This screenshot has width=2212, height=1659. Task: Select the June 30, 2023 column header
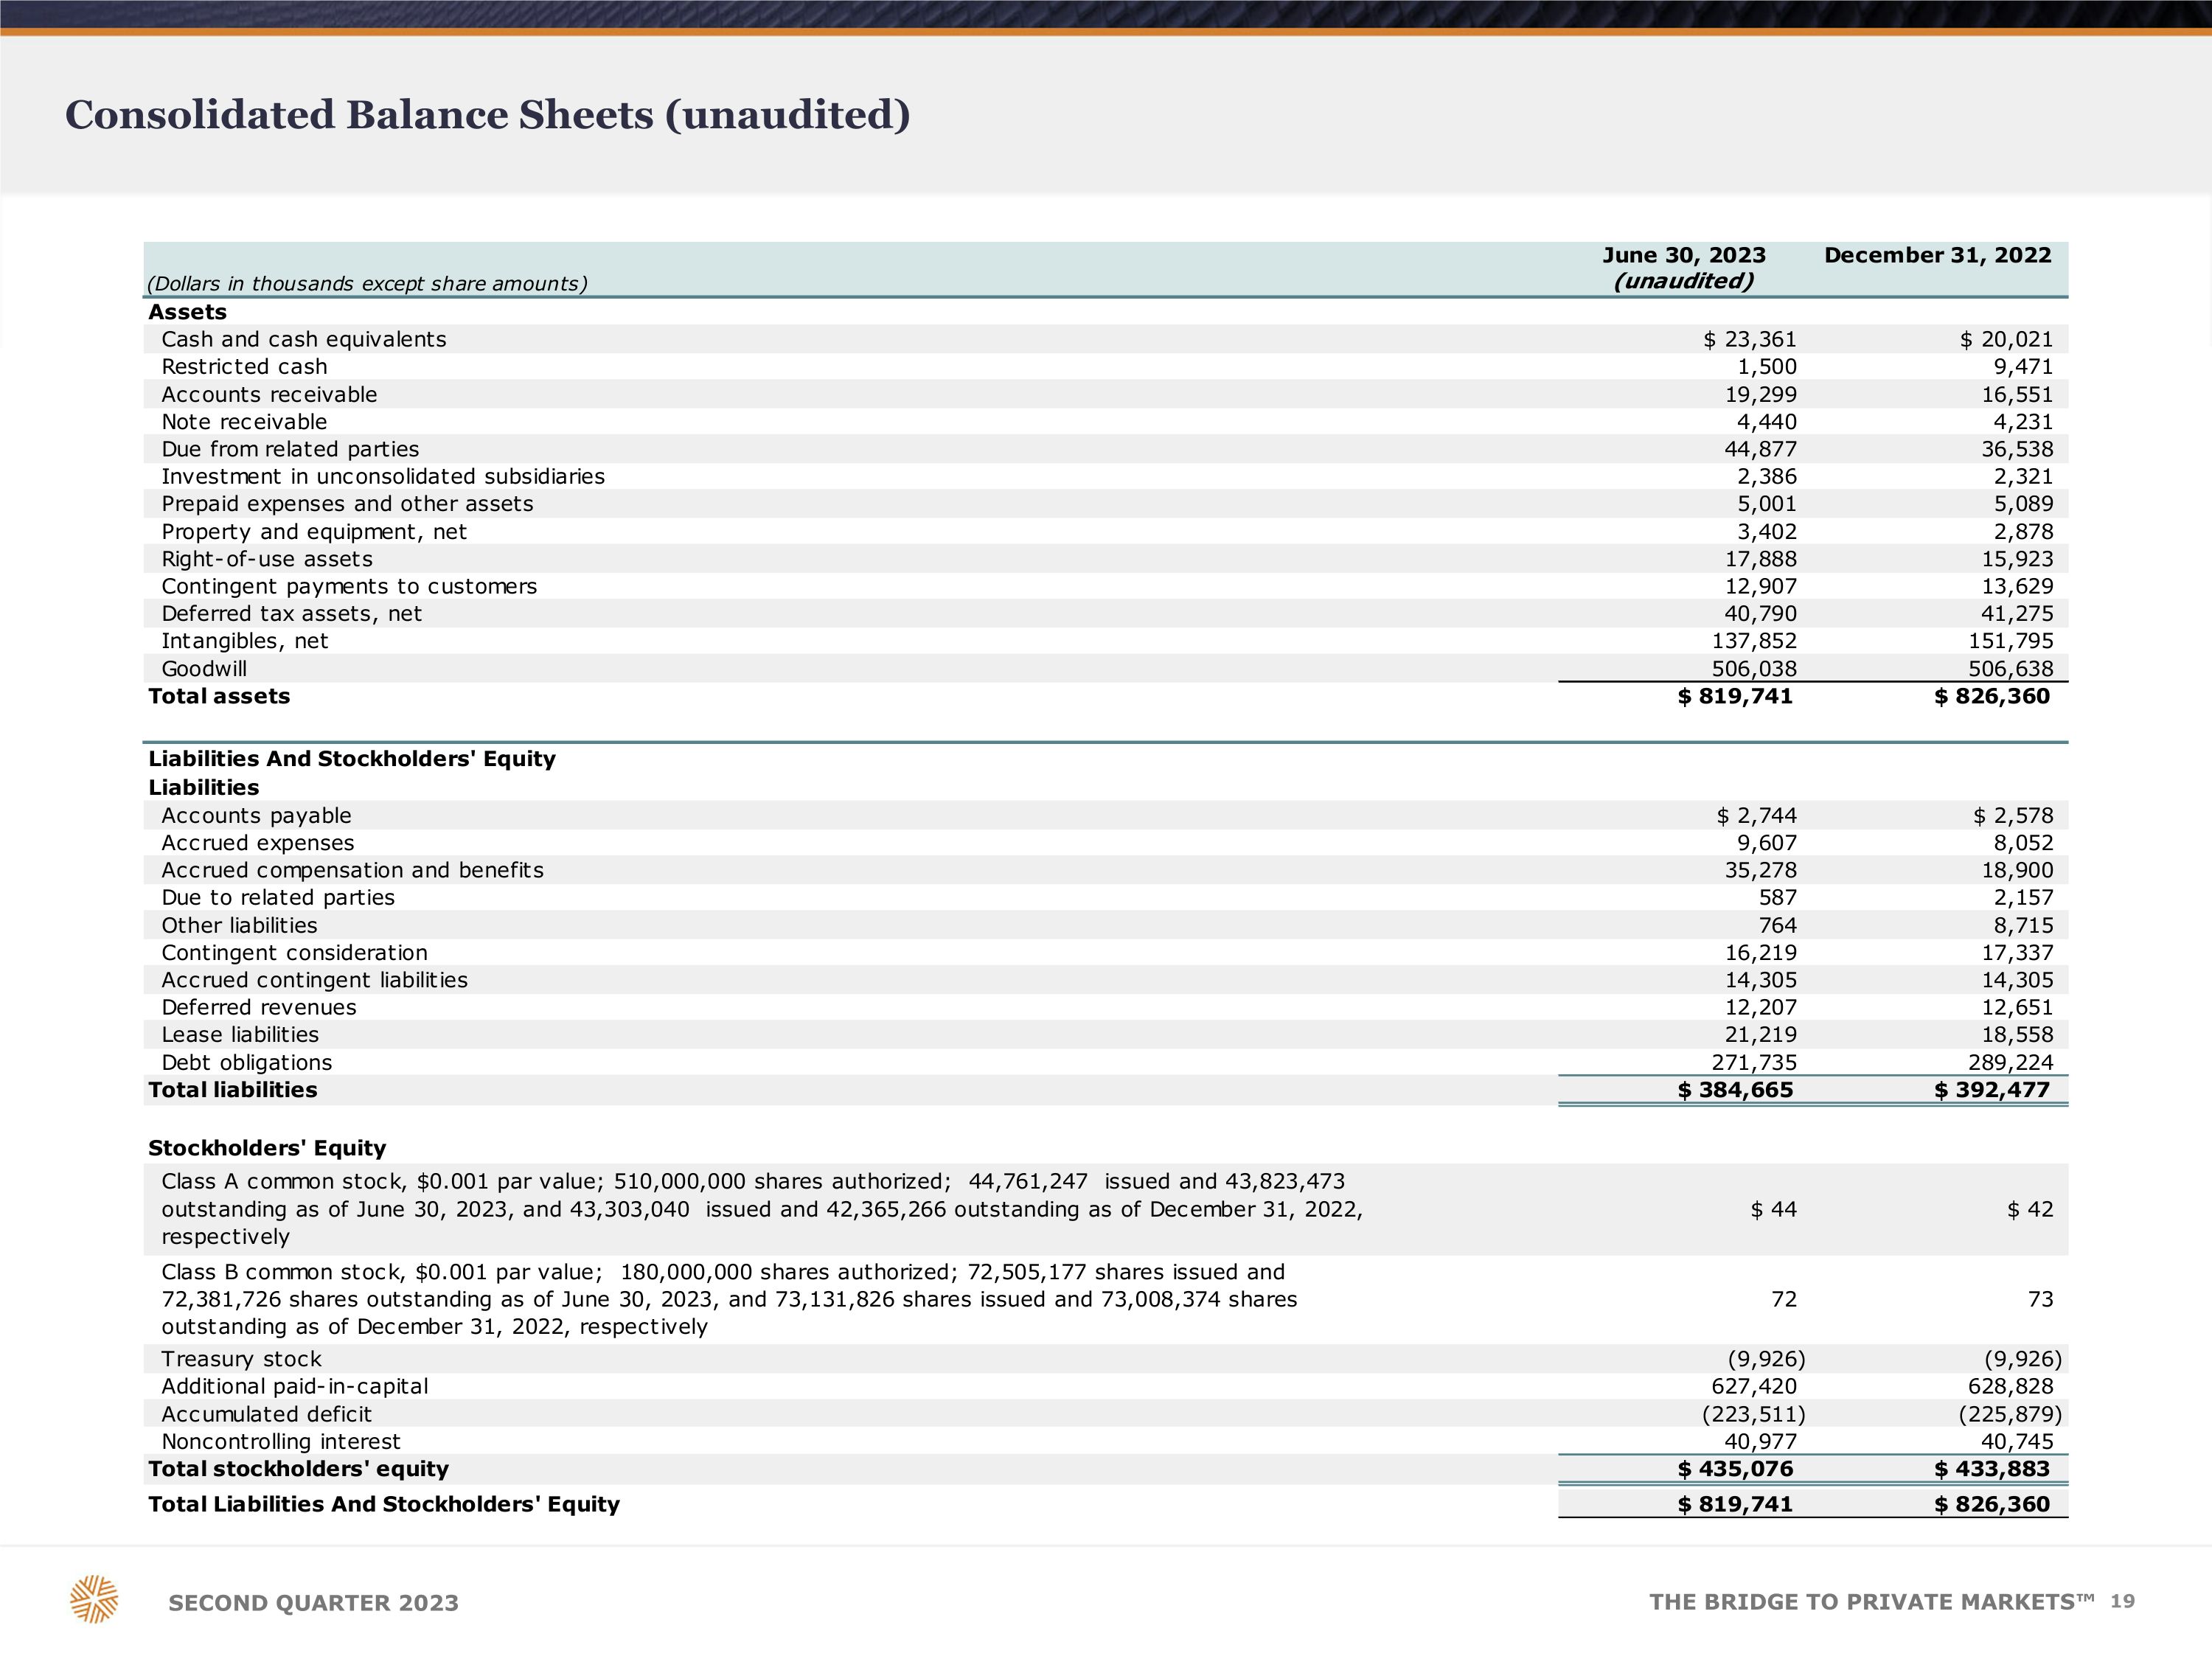point(1684,256)
